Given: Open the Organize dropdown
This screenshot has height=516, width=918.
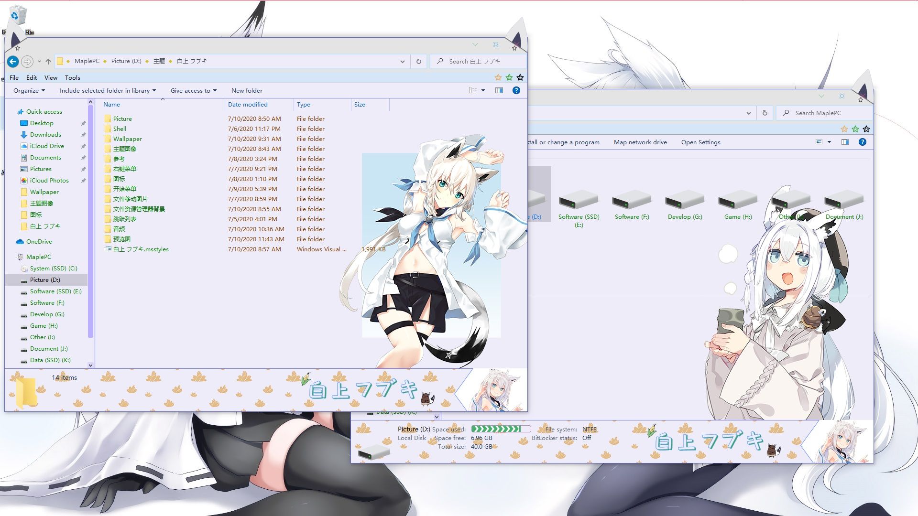Looking at the screenshot, I should click(x=29, y=90).
